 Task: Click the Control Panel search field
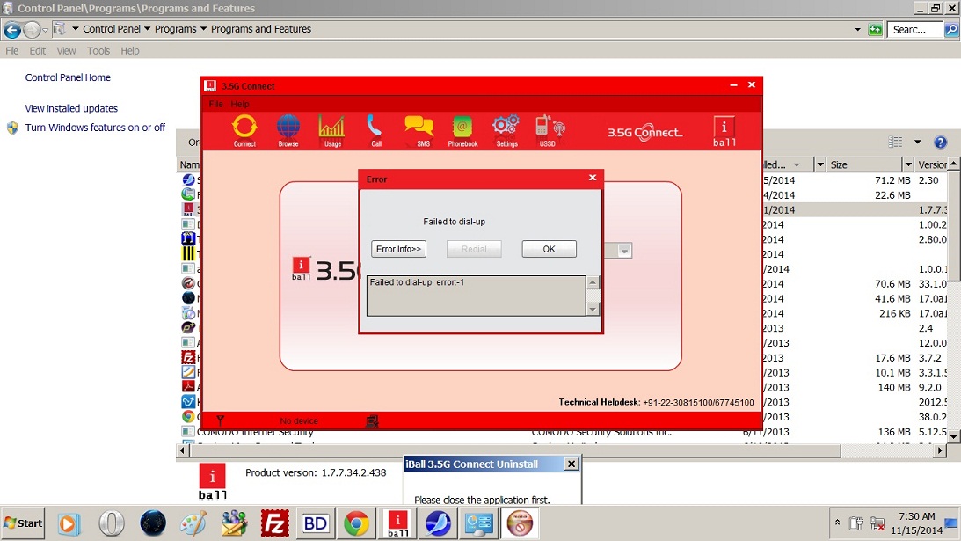point(914,29)
